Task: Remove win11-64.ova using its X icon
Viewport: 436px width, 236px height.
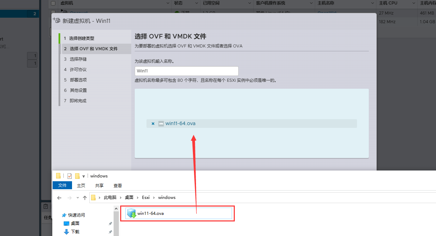Action: (x=153, y=123)
